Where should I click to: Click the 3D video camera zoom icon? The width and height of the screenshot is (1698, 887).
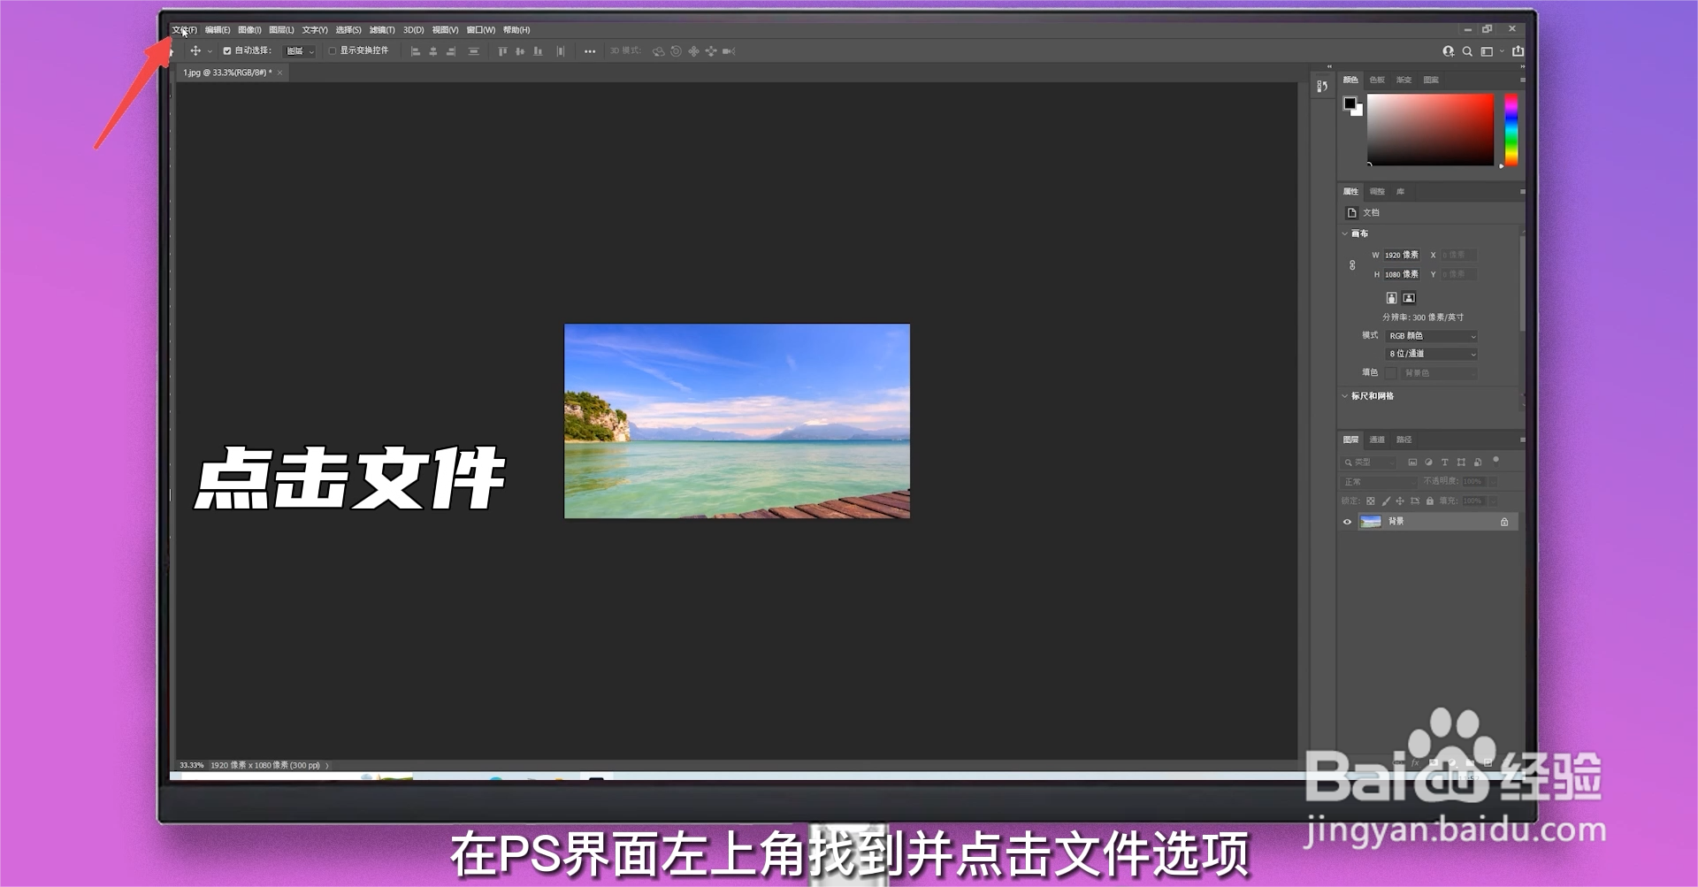(x=729, y=51)
